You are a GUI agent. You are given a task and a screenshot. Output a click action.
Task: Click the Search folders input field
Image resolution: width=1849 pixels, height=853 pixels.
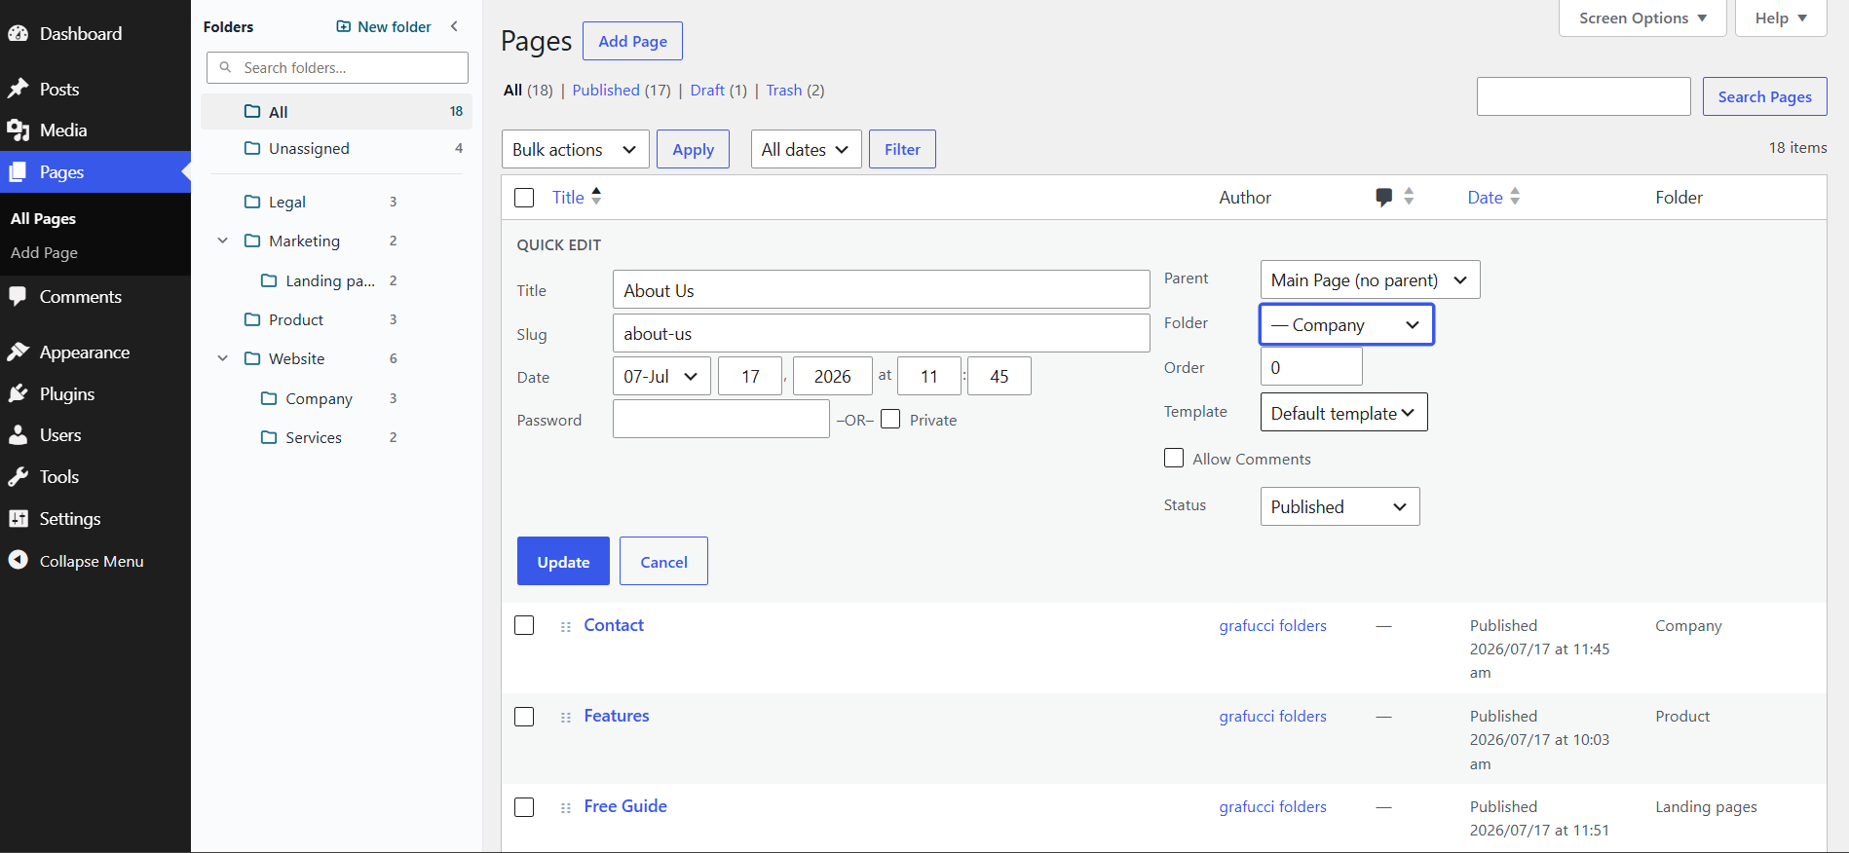337,67
